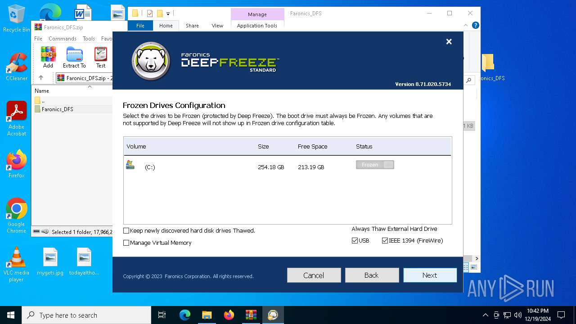576x324 pixels.
Task: Click Extract To icon in WinRAR
Action: tap(74, 58)
